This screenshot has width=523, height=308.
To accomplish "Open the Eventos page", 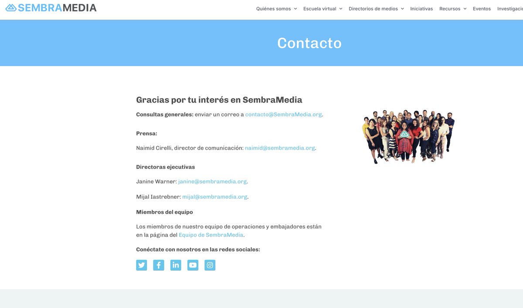I will (482, 9).
